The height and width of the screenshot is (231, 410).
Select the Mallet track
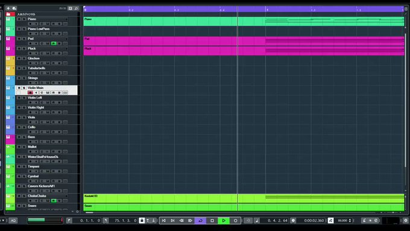[32, 147]
